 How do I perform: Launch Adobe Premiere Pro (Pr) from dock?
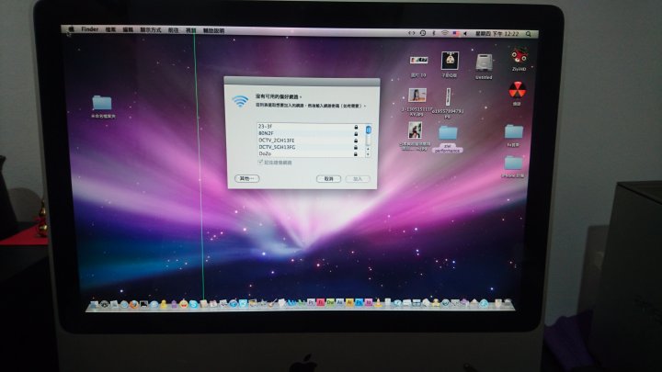click(x=311, y=302)
